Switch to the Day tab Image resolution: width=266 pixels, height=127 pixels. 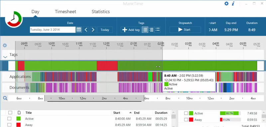pyautogui.click(x=35, y=12)
